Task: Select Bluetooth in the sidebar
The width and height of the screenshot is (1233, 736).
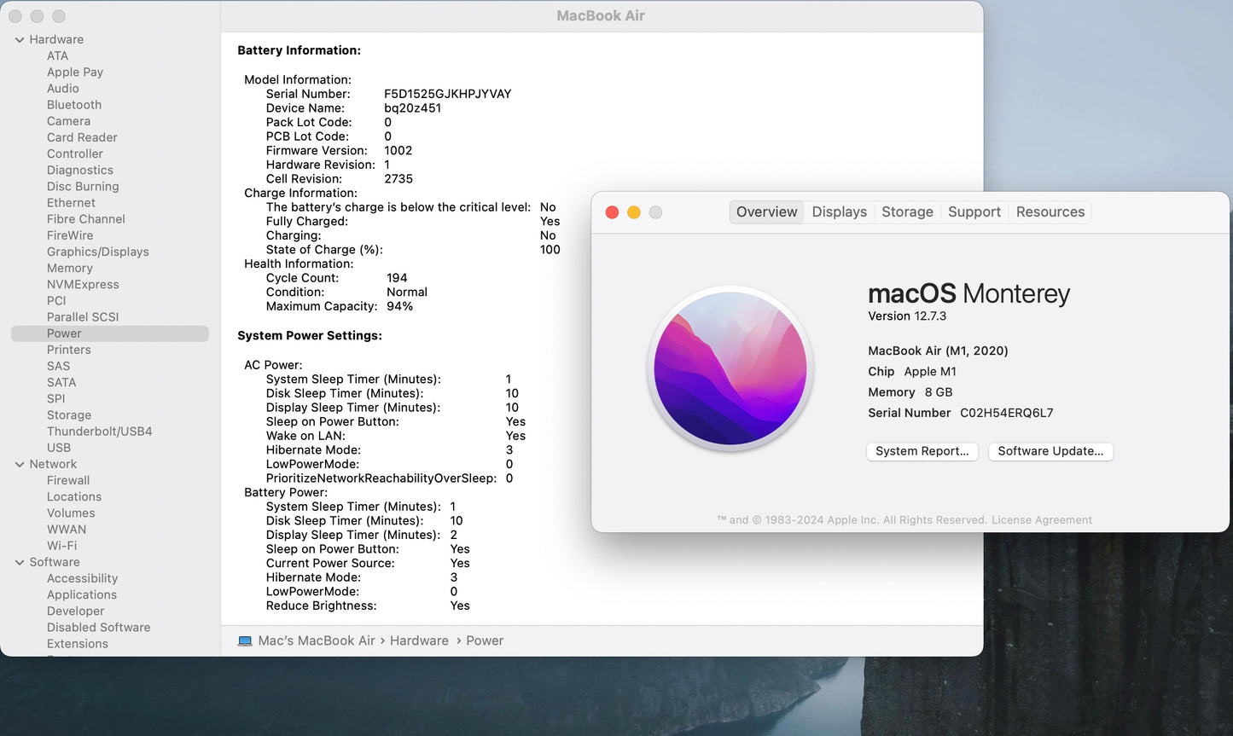Action: (74, 105)
